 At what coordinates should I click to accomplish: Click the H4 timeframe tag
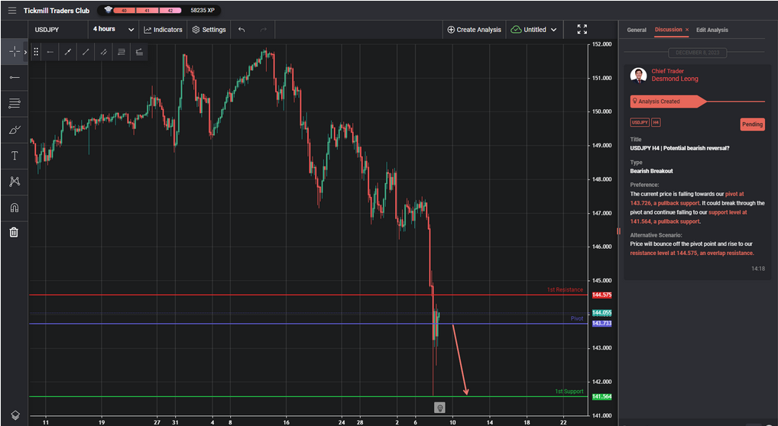click(656, 122)
